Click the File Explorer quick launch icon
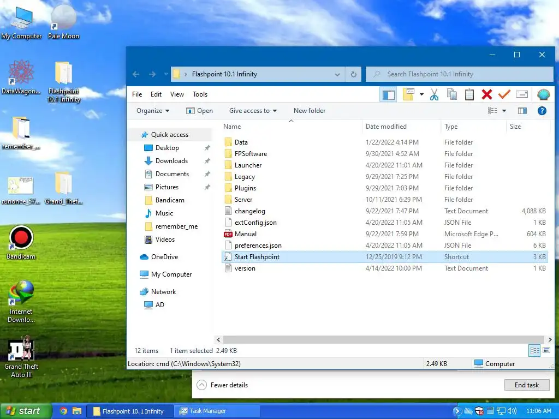The width and height of the screenshot is (559, 419). 77,411
